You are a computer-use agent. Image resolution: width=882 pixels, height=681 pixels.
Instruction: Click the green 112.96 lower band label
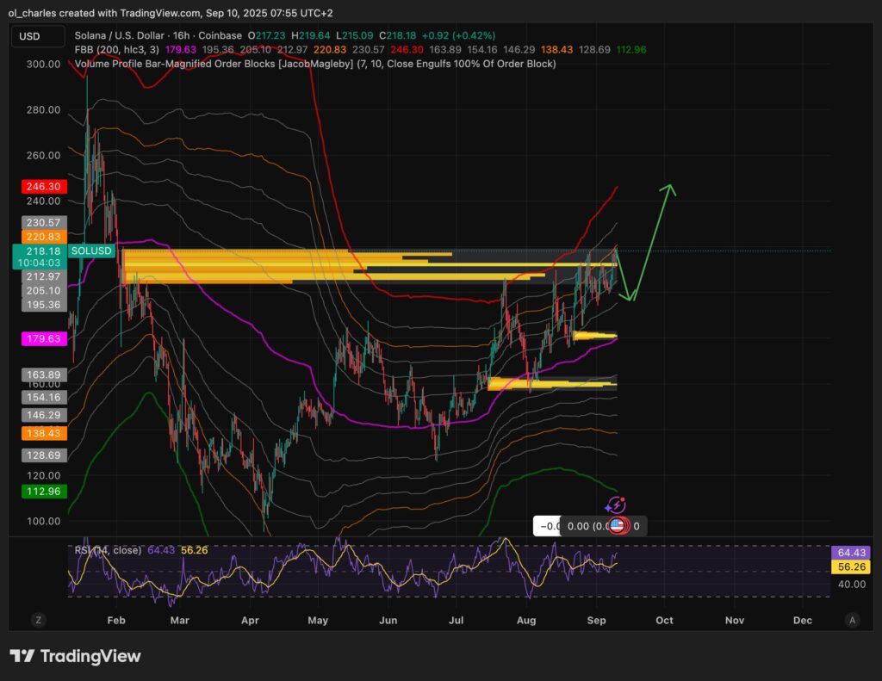click(x=40, y=492)
